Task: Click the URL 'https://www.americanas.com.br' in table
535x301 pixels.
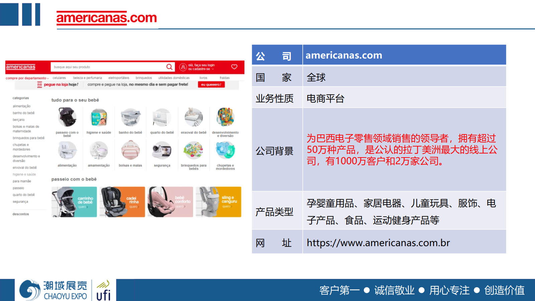Action: pos(378,243)
